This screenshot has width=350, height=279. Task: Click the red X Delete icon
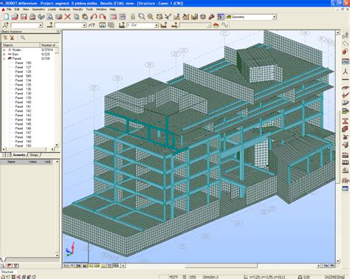pyautogui.click(x=67, y=17)
